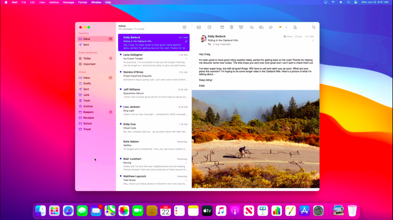393x220 pixels.
Task: Click the volume icon in menu bar
Action: pos(341,2)
